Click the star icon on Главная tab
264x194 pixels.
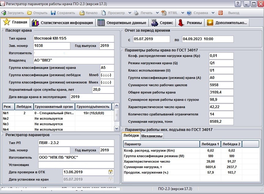coord(6,22)
